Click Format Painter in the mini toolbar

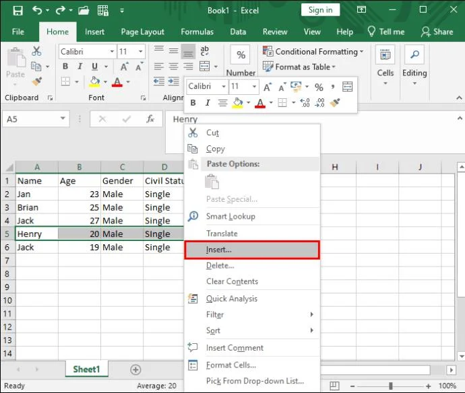tap(335, 103)
